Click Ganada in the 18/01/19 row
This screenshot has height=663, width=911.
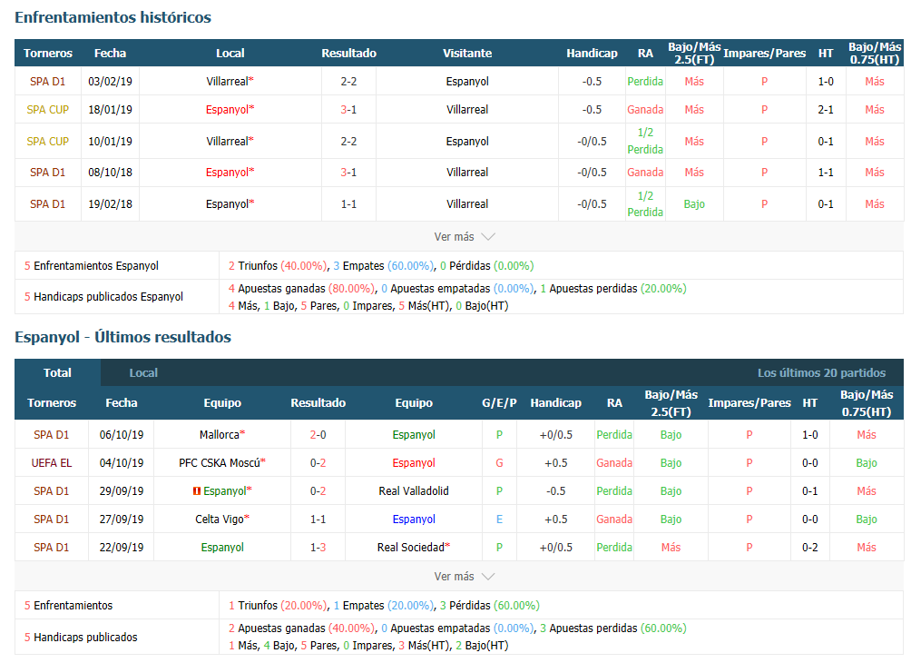click(x=645, y=109)
